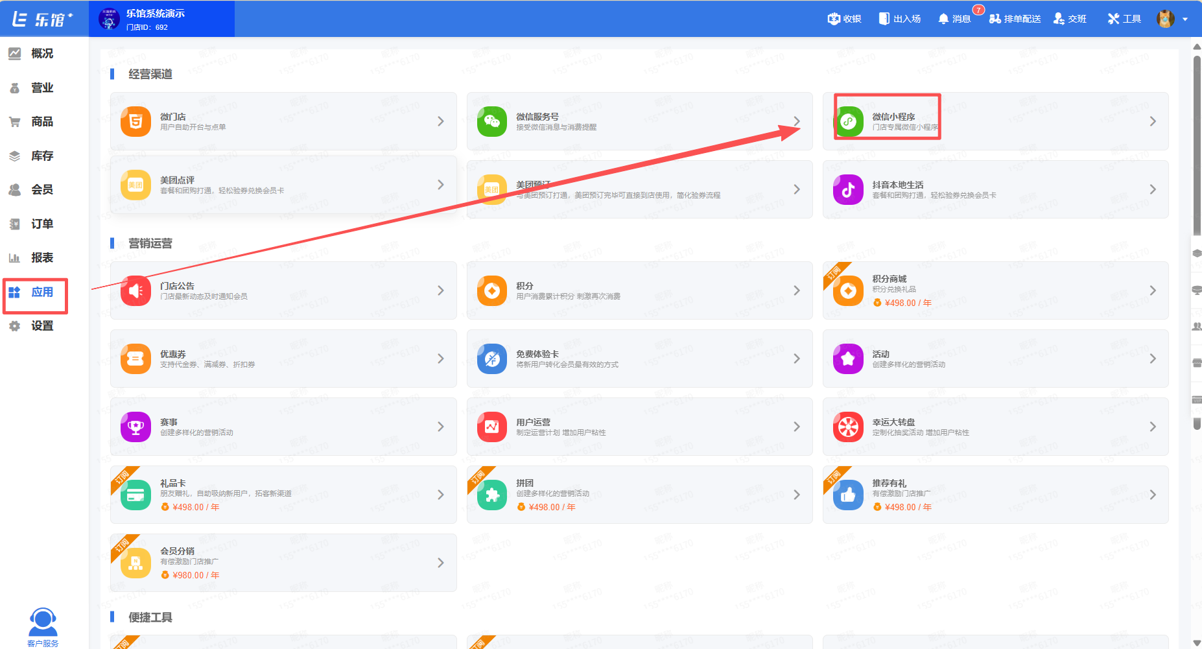The height and width of the screenshot is (649, 1202).
Task: Click the 赛事 trophy icon
Action: 136,427
